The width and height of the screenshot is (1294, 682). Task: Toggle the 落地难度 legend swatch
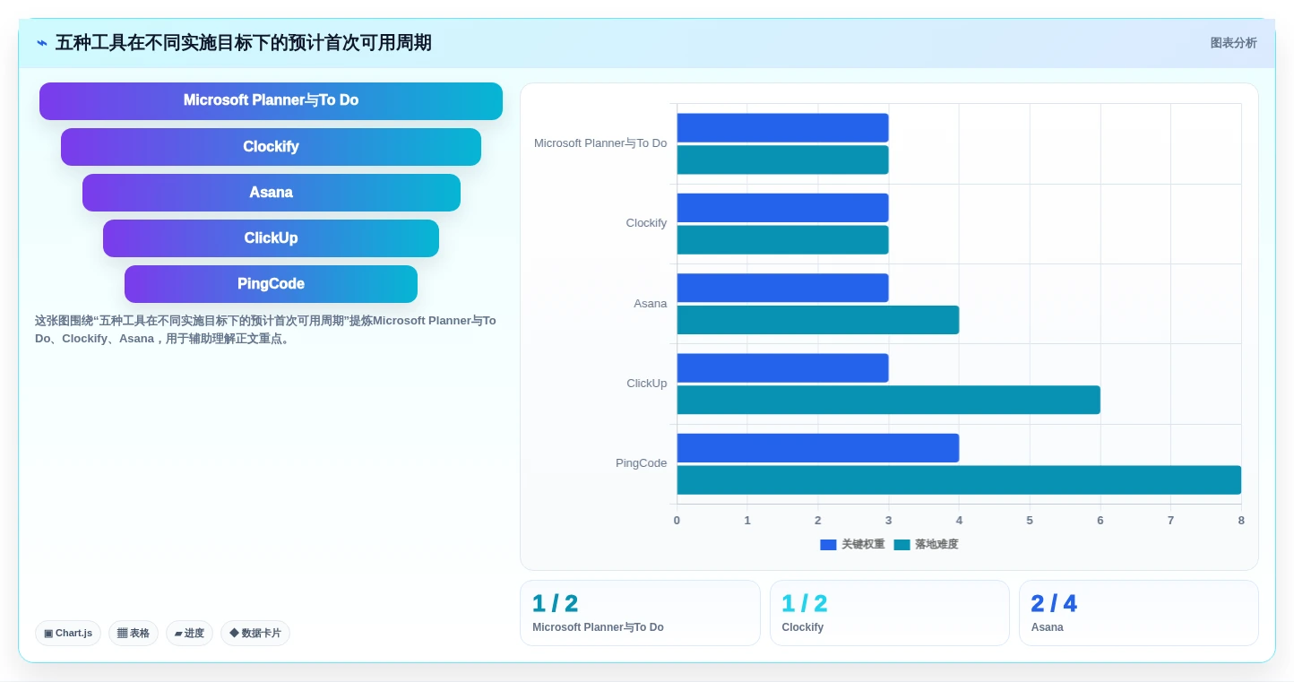click(x=901, y=545)
